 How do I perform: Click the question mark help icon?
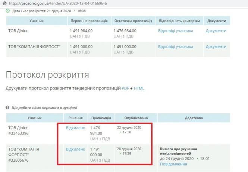tap(7, 108)
